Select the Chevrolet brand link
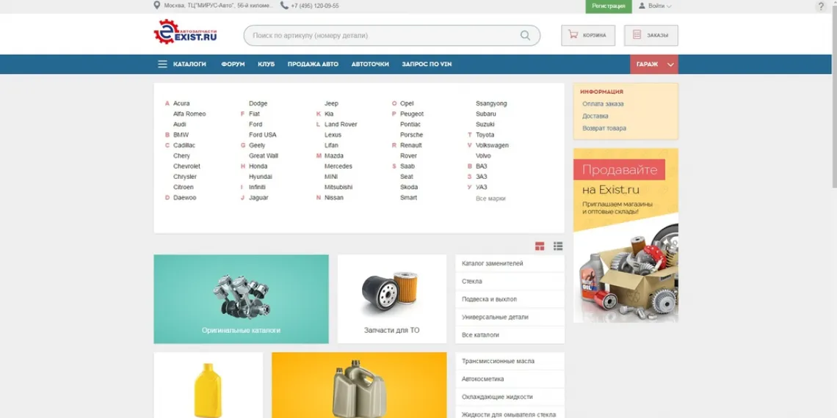Viewport: 837px width, 418px height. click(x=186, y=166)
